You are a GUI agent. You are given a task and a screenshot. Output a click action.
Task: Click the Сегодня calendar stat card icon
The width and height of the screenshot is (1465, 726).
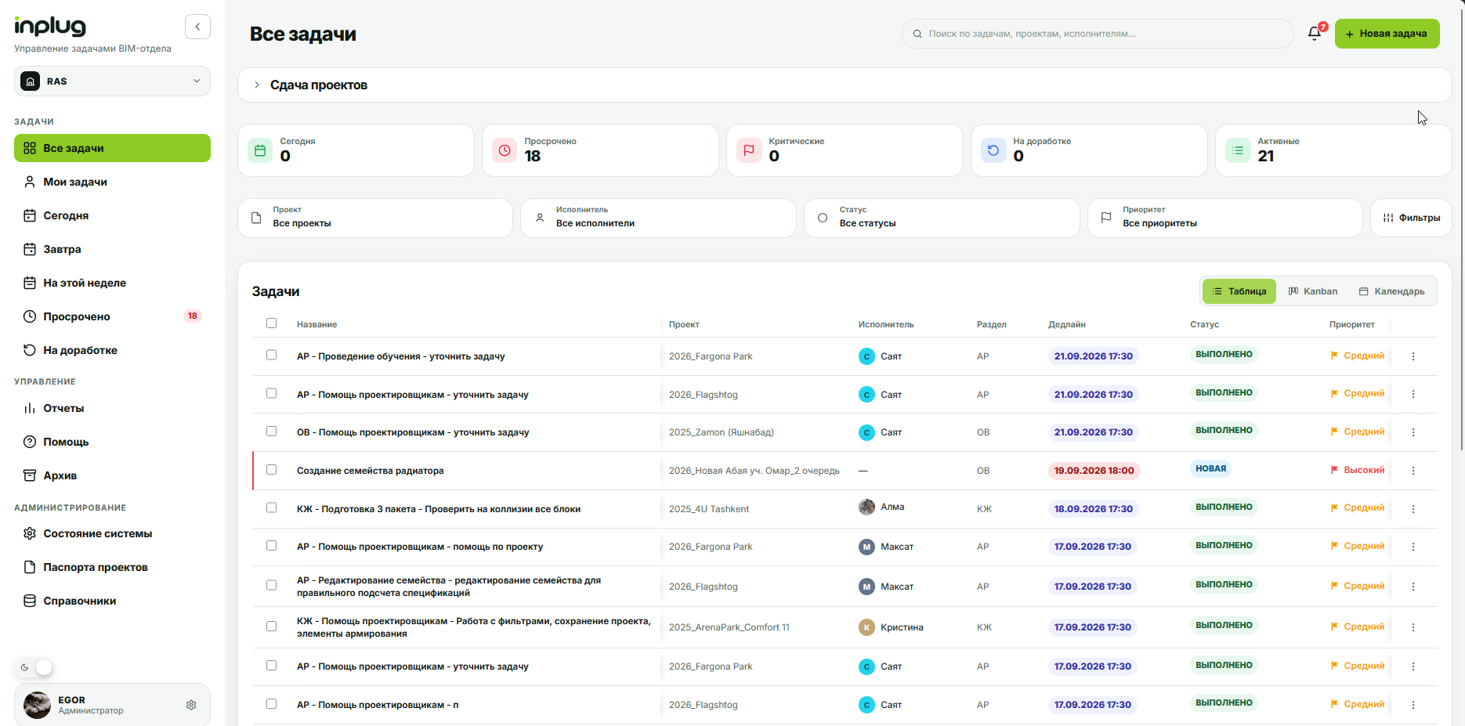260,150
